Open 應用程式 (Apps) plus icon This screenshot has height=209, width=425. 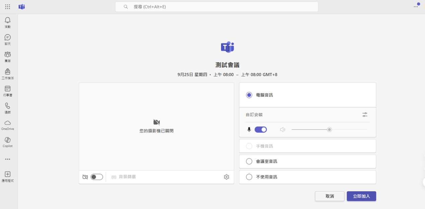[7, 174]
